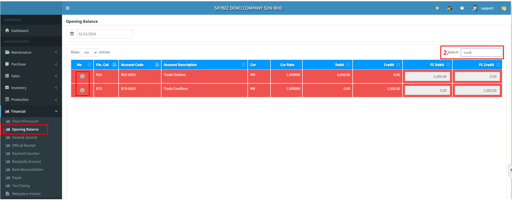Open Malaysia e-Invoice page
The width and height of the screenshot is (512, 200).
click(26, 194)
